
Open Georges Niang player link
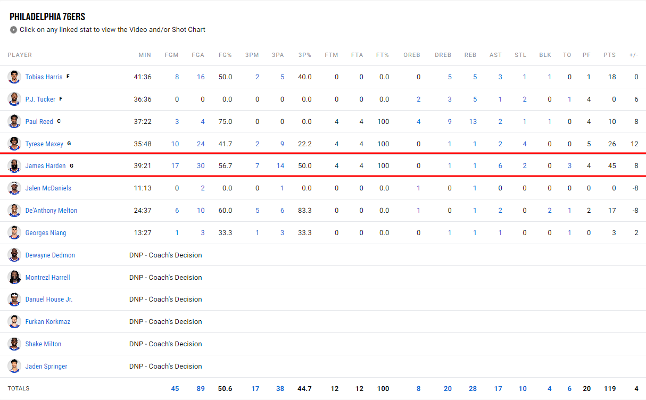click(46, 233)
